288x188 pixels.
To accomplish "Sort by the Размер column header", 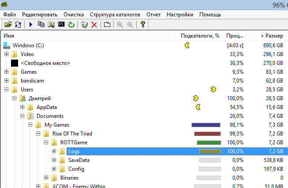I will pyautogui.click(x=266, y=36).
